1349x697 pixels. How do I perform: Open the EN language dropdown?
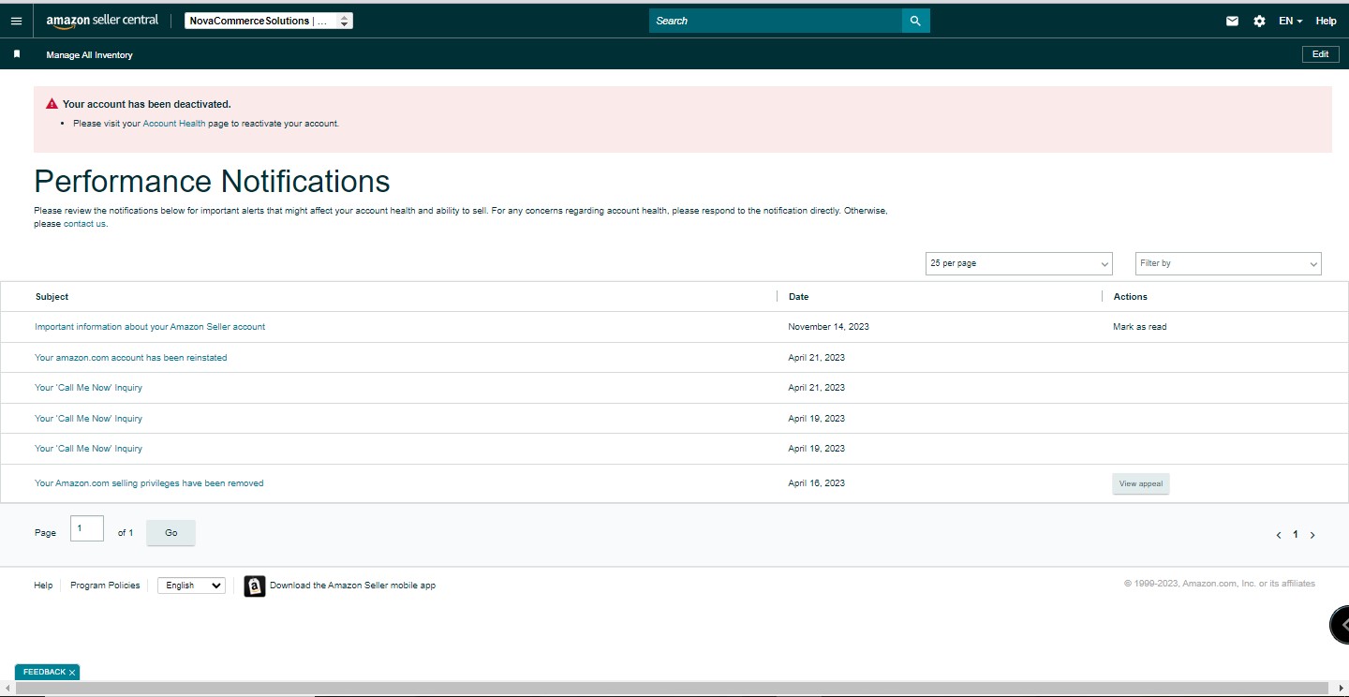coord(1290,21)
